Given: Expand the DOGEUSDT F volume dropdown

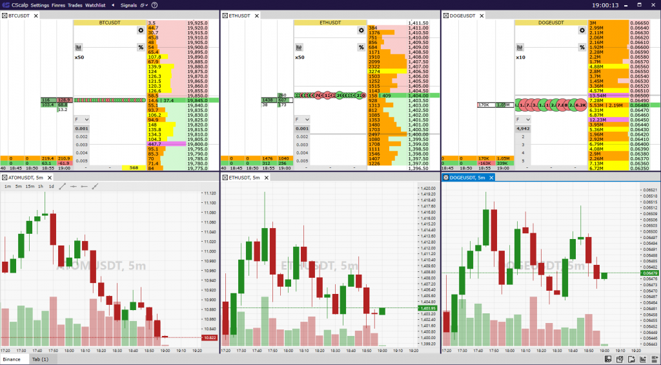Looking at the screenshot, I should tap(523, 120).
